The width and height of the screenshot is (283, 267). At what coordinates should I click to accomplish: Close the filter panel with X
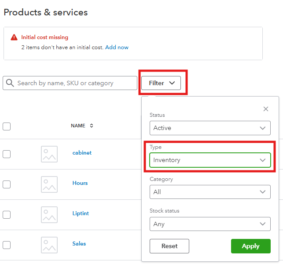(x=265, y=109)
